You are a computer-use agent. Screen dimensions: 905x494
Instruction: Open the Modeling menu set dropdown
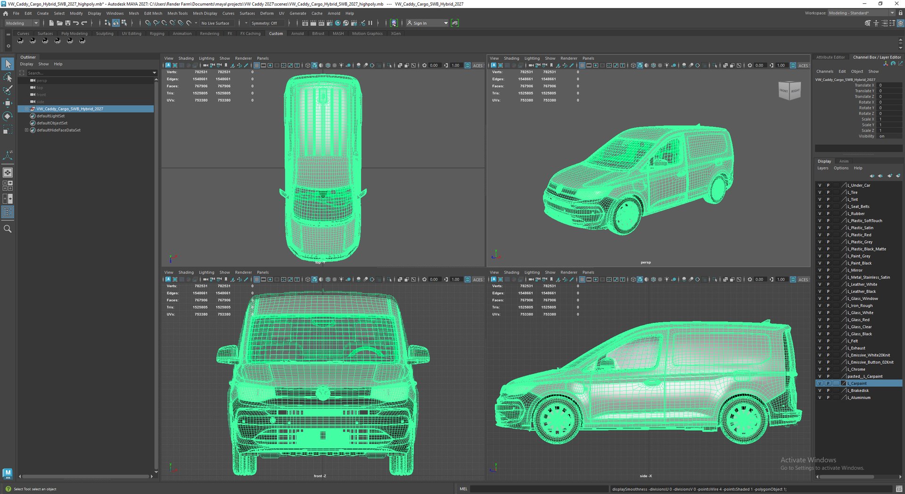pos(22,23)
